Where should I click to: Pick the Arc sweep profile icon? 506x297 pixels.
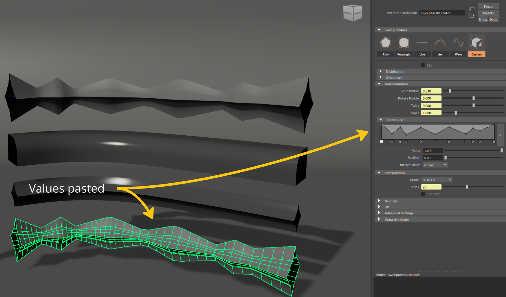click(440, 43)
